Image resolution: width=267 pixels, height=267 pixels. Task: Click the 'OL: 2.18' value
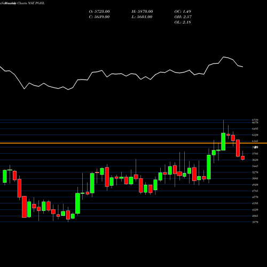(x=183, y=22)
